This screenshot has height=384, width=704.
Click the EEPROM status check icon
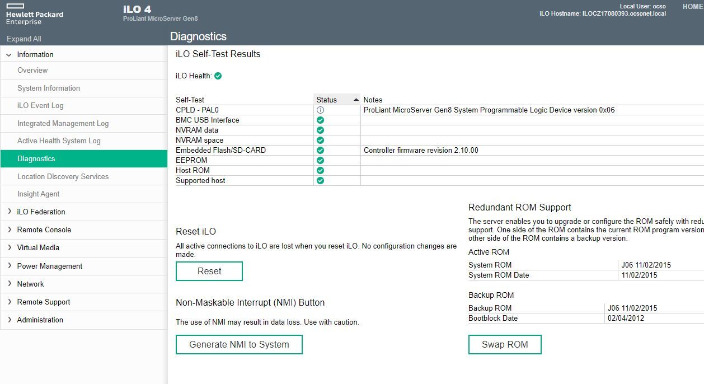pyautogui.click(x=321, y=161)
